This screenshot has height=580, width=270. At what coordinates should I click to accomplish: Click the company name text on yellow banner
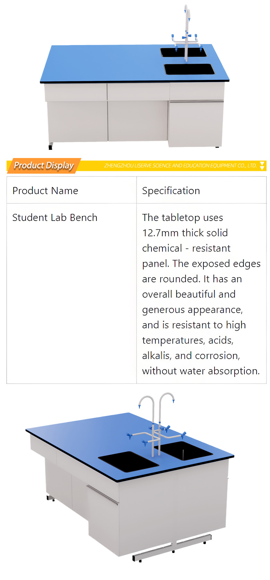pyautogui.click(x=180, y=166)
